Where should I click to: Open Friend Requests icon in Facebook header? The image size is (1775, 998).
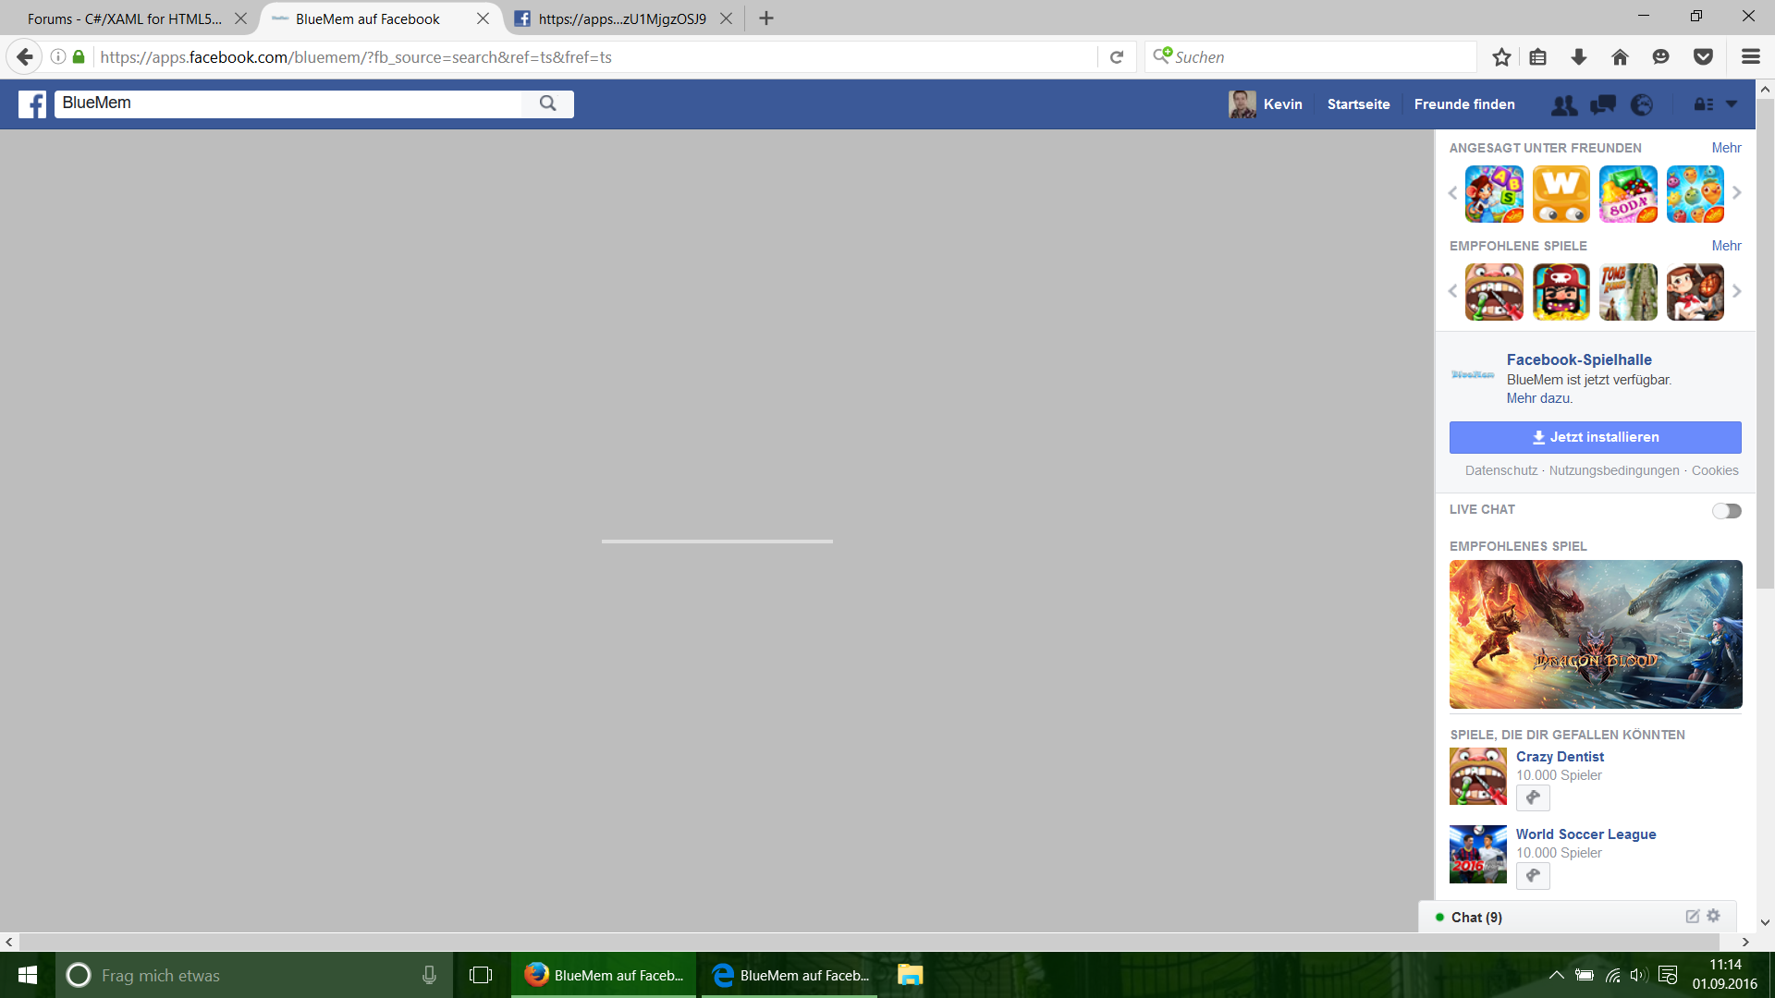pos(1564,104)
